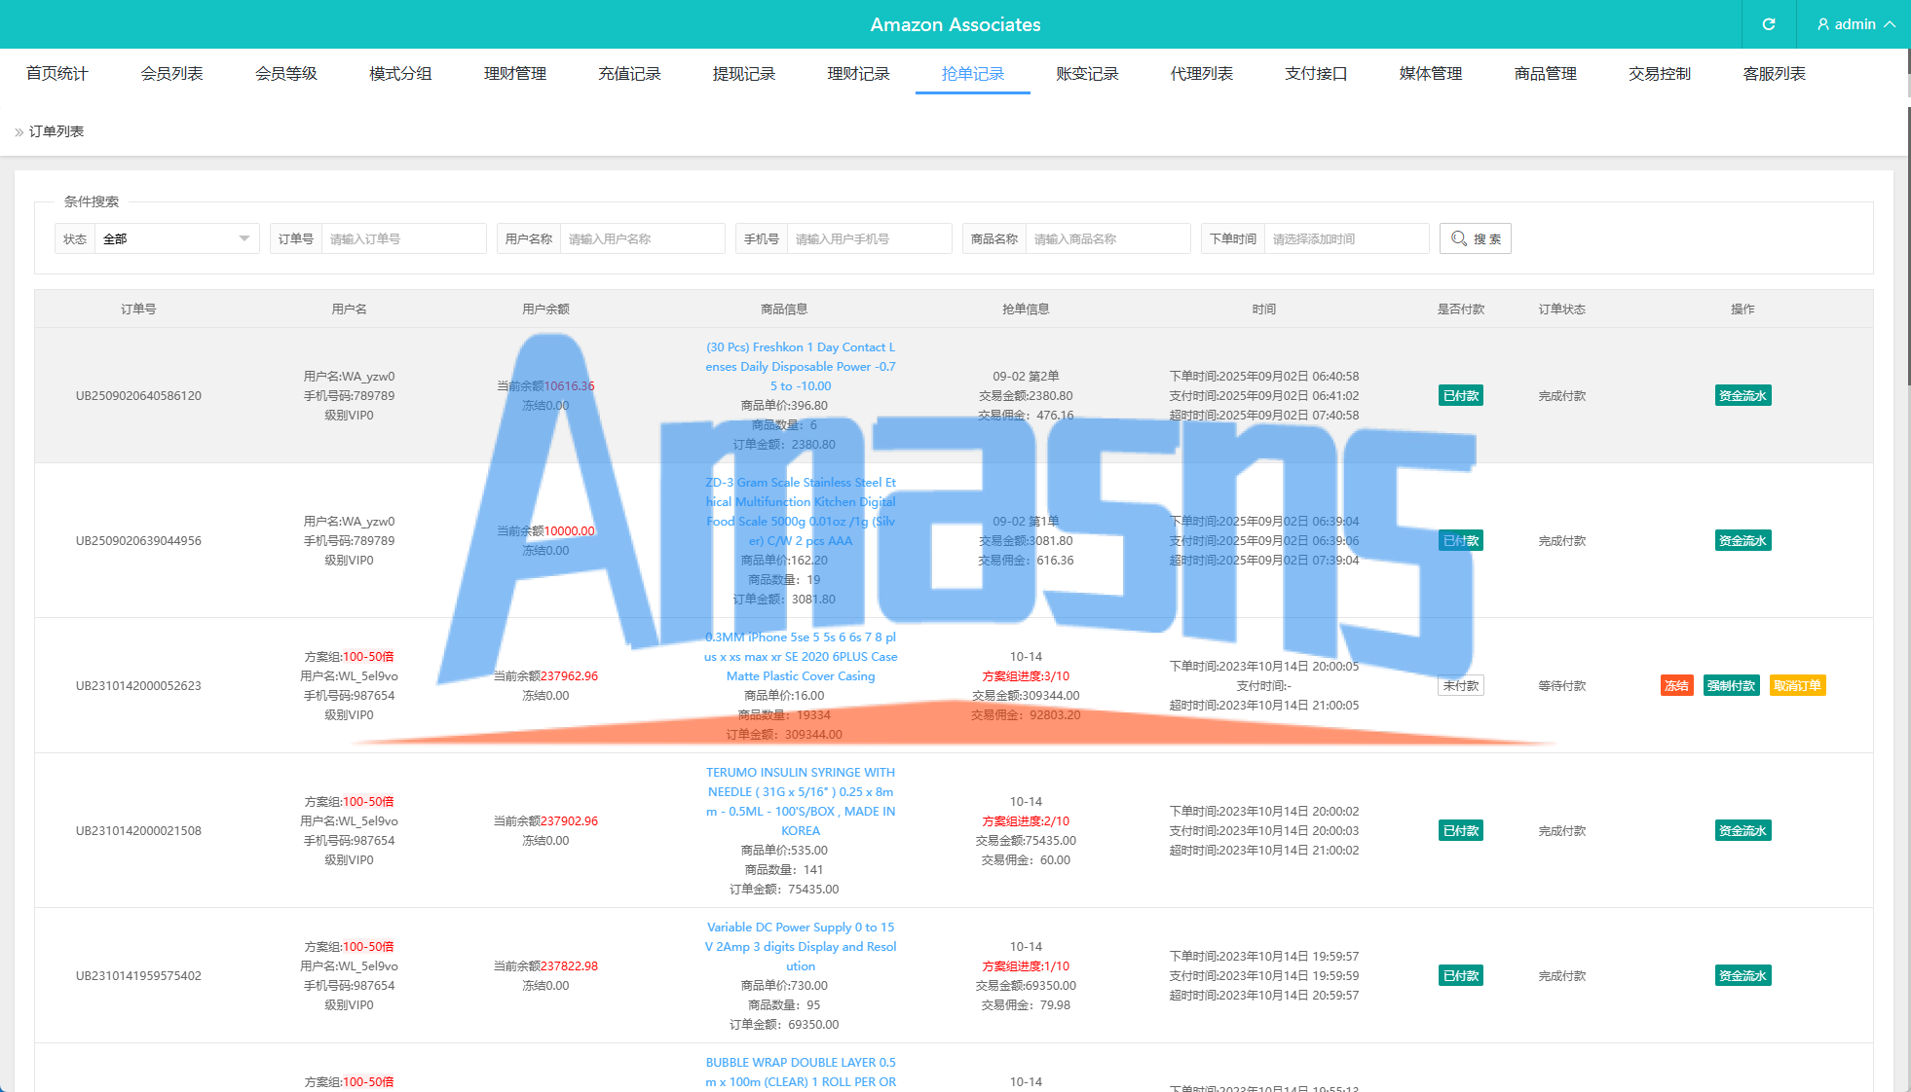Image resolution: width=1911 pixels, height=1092 pixels.
Task: Expand the 状态 status dropdown
Action: [175, 238]
